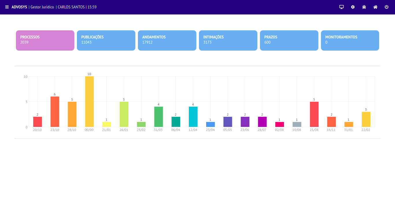Image resolution: width=395 pixels, height=222 pixels.
Task: Click the ADVOSYS brand title
Action: click(x=19, y=7)
